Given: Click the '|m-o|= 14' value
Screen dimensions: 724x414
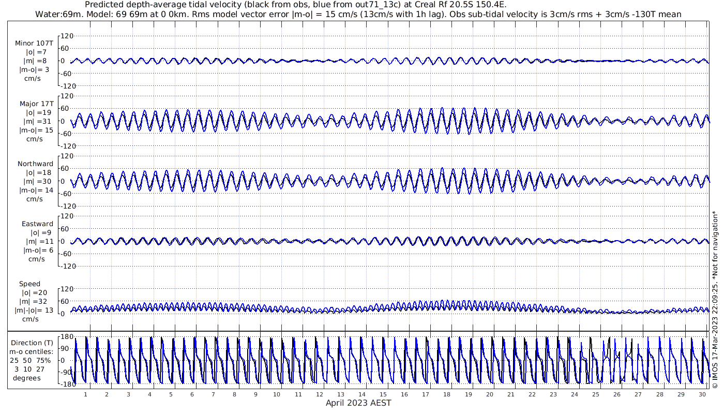Looking at the screenshot, I should point(36,190).
